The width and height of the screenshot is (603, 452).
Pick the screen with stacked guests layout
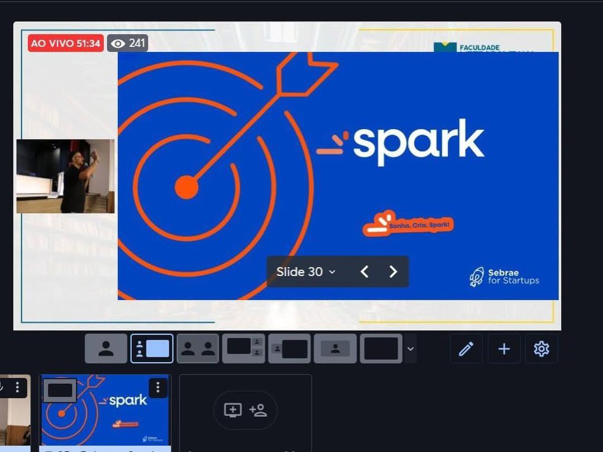[x=243, y=349]
